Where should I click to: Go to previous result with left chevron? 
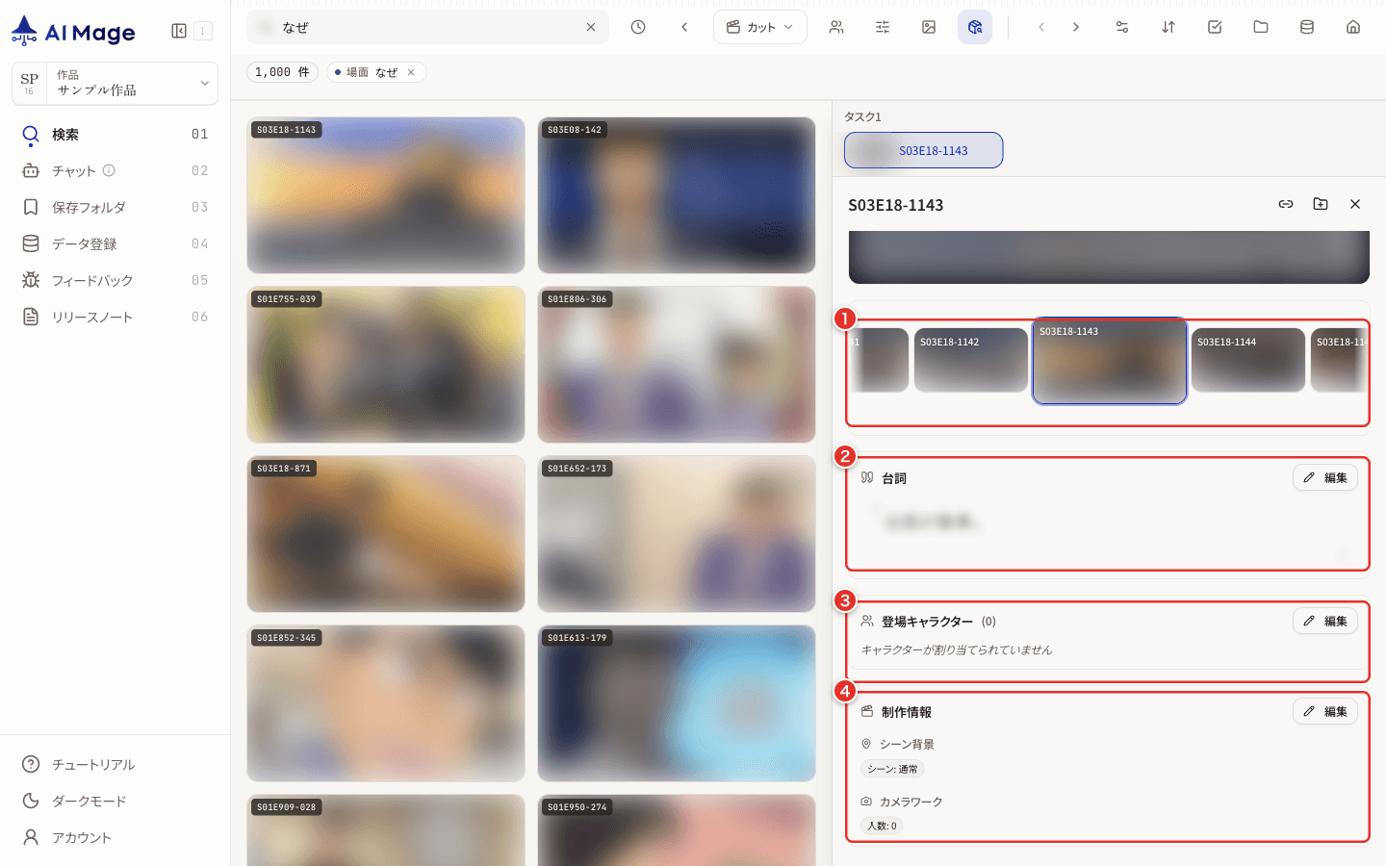(x=1041, y=27)
